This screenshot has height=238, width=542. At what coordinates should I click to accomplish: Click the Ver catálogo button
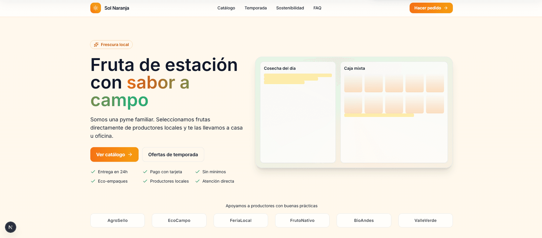coord(114,154)
